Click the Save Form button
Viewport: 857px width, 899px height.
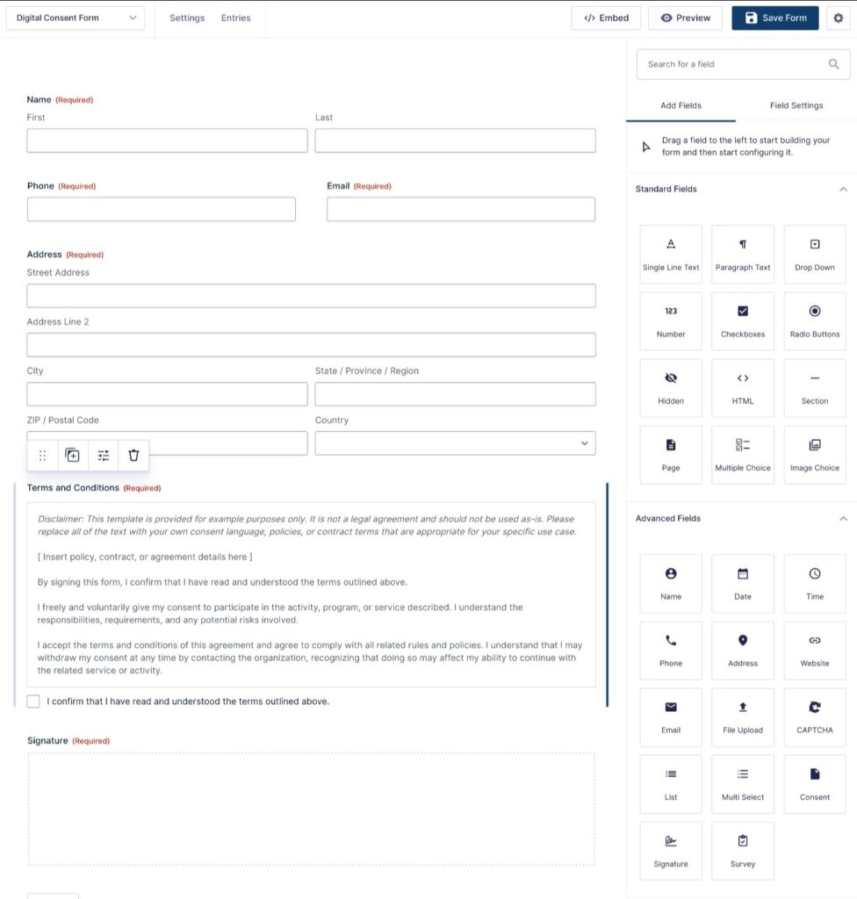click(774, 18)
